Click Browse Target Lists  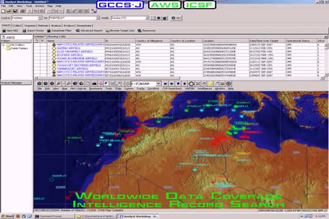click(x=120, y=30)
